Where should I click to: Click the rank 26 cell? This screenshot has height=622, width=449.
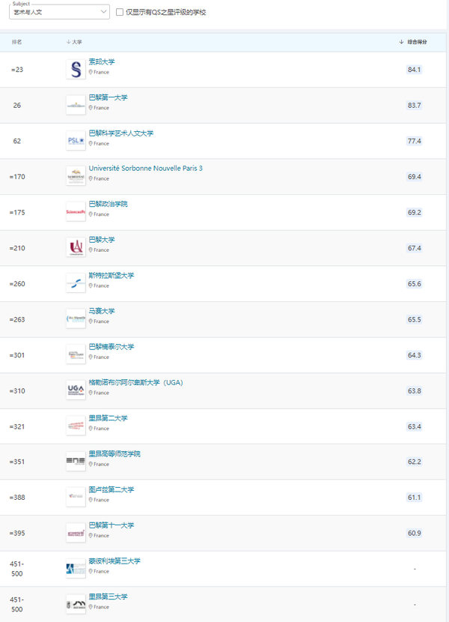tap(17, 106)
